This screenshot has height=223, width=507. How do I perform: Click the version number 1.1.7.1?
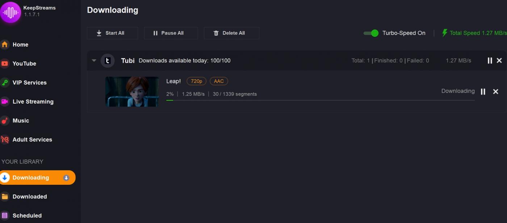32,15
